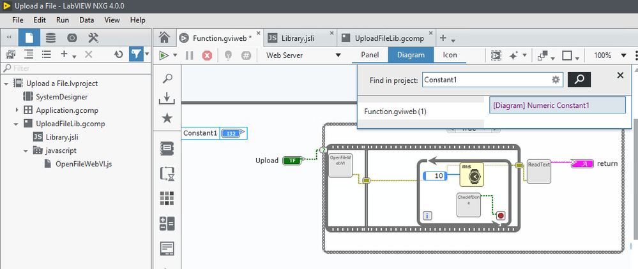
Task: Collapse the UploadFileLib.gcomp tree node
Action: point(16,124)
